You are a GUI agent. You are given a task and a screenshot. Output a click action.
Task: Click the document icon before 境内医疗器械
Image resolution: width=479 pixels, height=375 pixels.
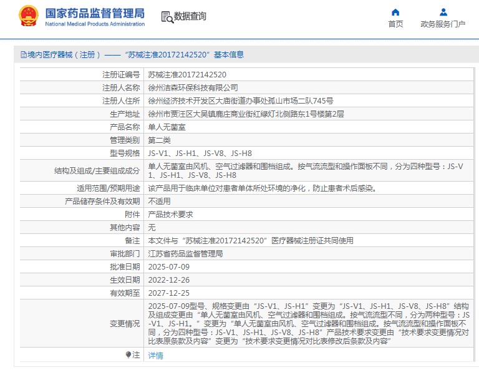(24, 55)
